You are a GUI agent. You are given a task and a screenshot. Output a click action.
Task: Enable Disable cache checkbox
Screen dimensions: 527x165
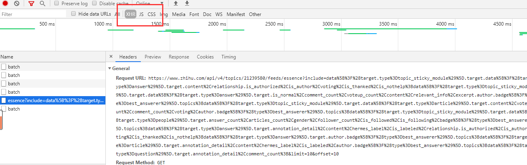(94, 3)
